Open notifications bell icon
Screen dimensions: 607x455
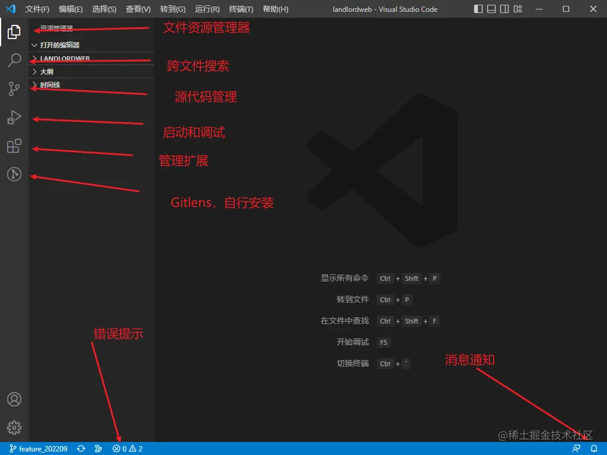pos(594,449)
